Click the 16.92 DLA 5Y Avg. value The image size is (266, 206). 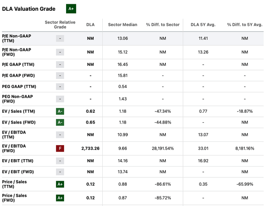203,161
